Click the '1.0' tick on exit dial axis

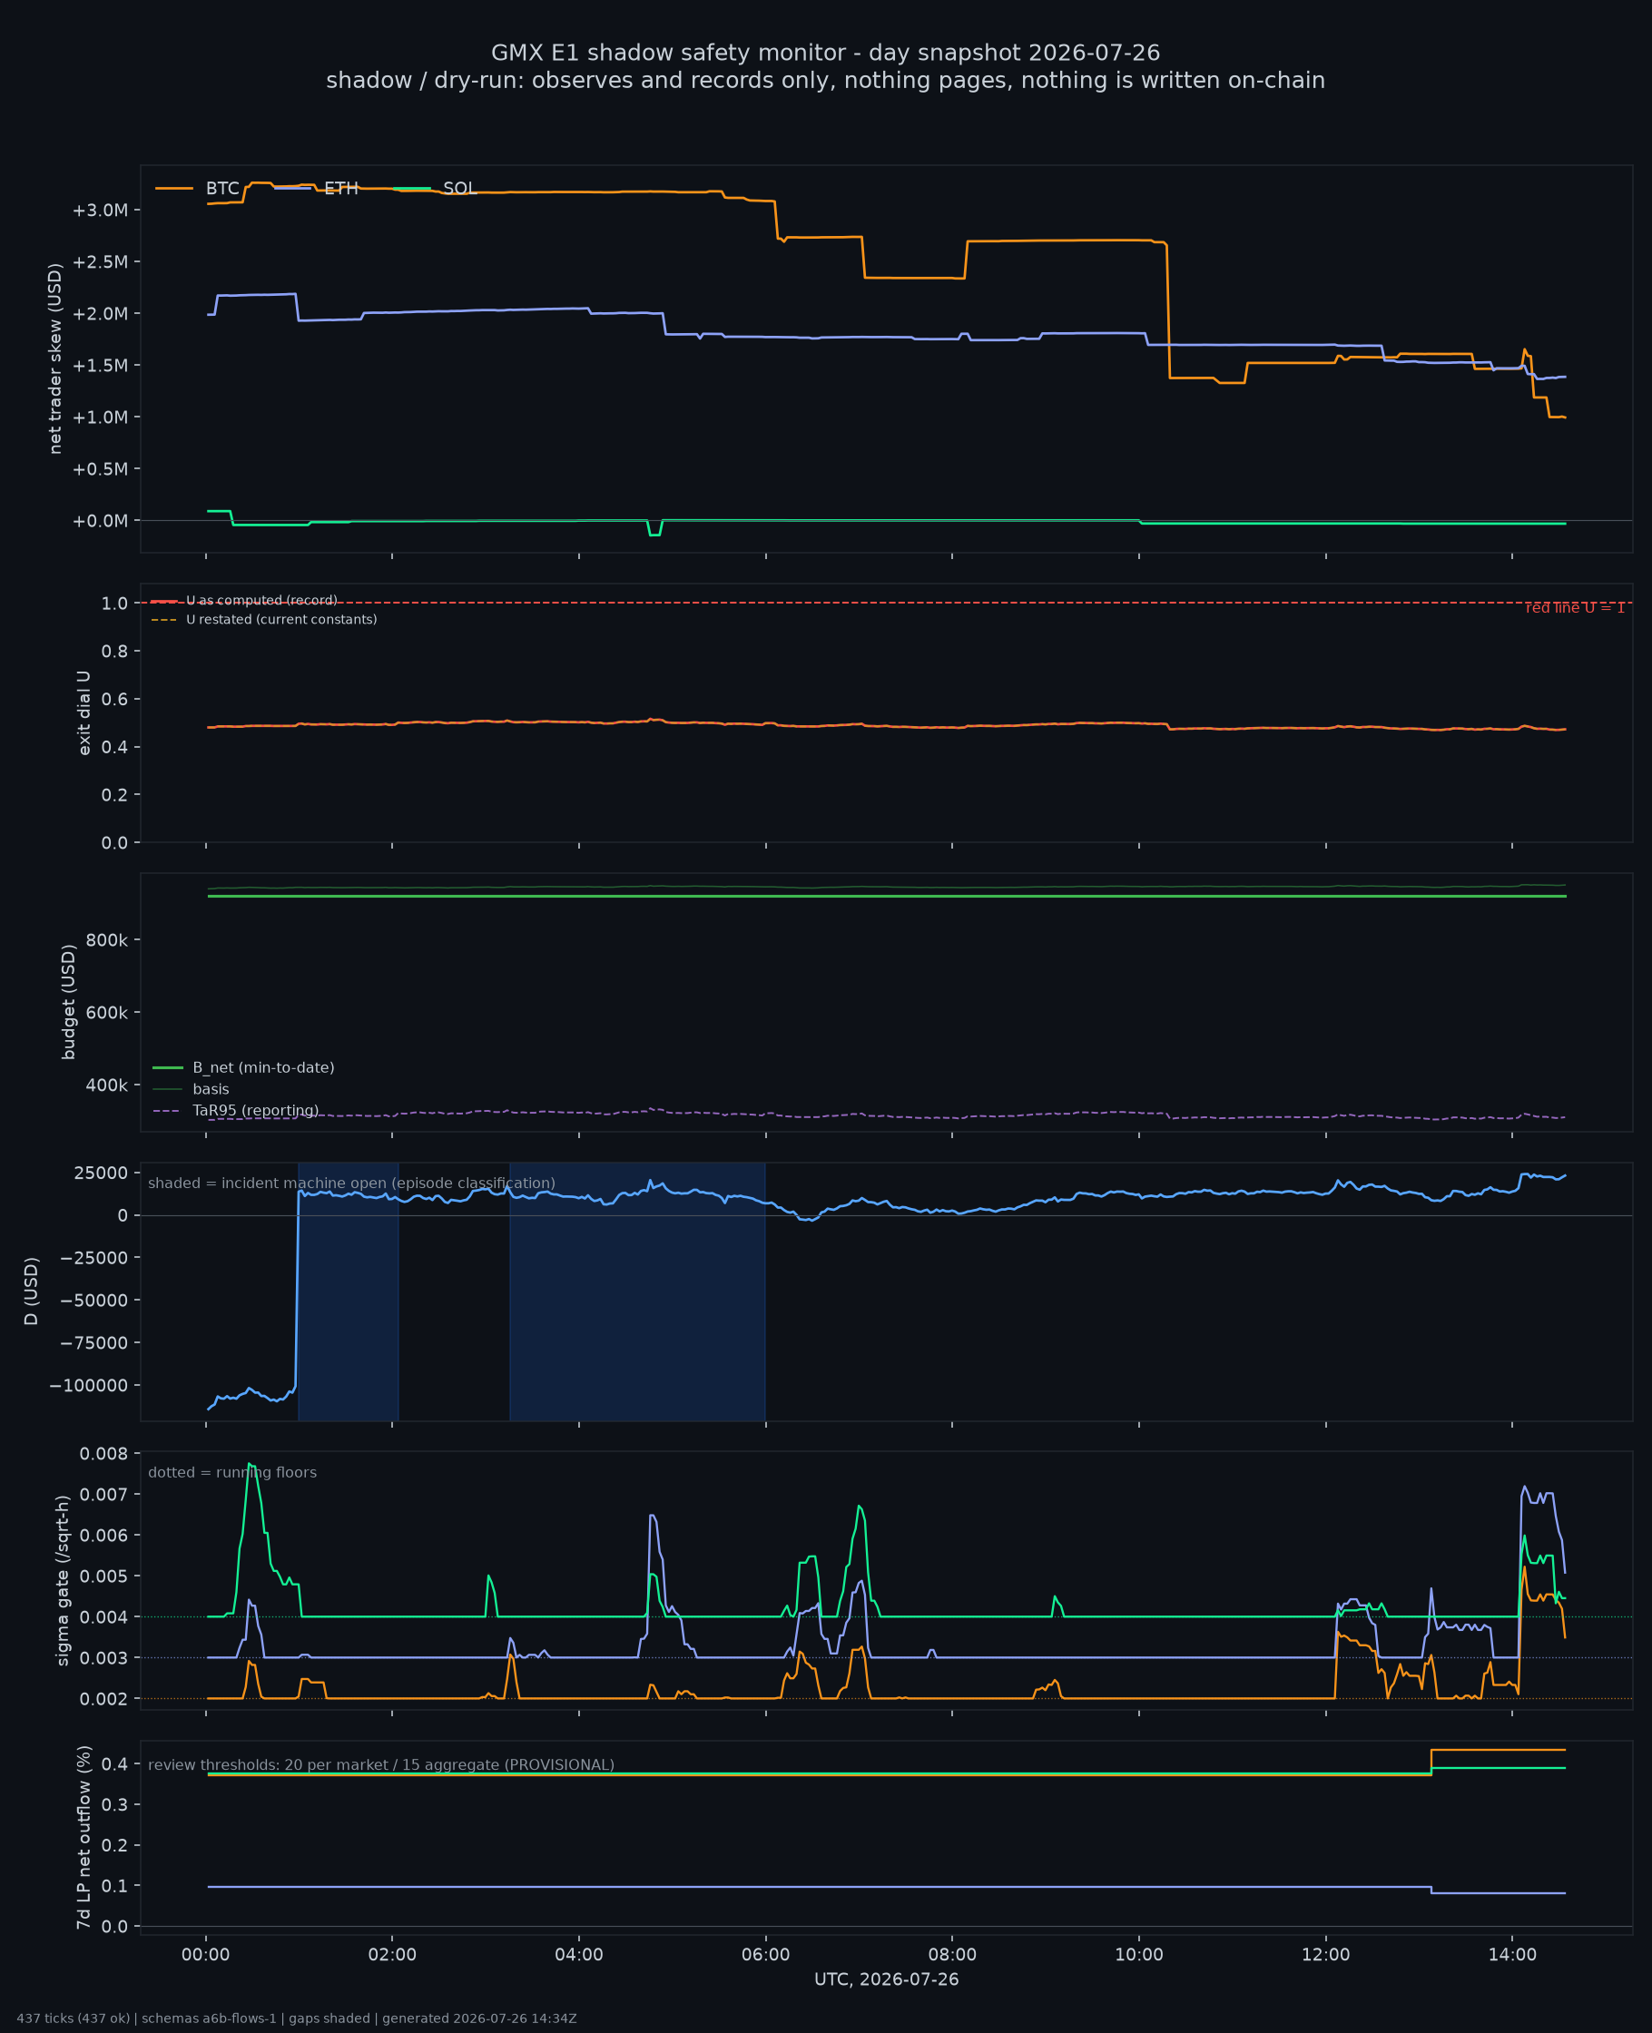pos(114,604)
